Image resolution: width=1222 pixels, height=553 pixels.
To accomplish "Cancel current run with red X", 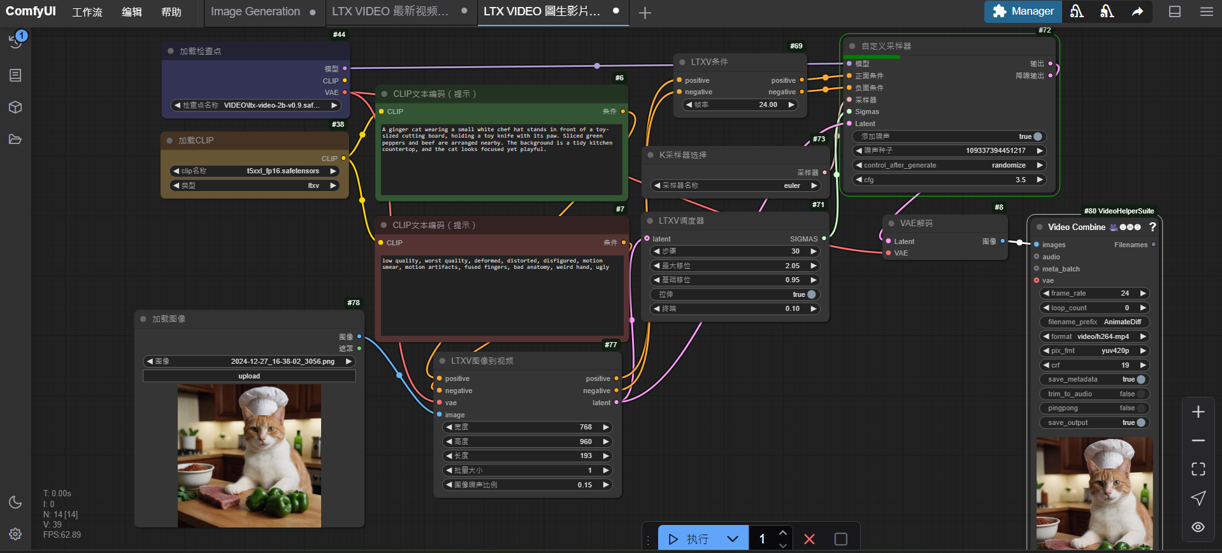I will tap(809, 539).
